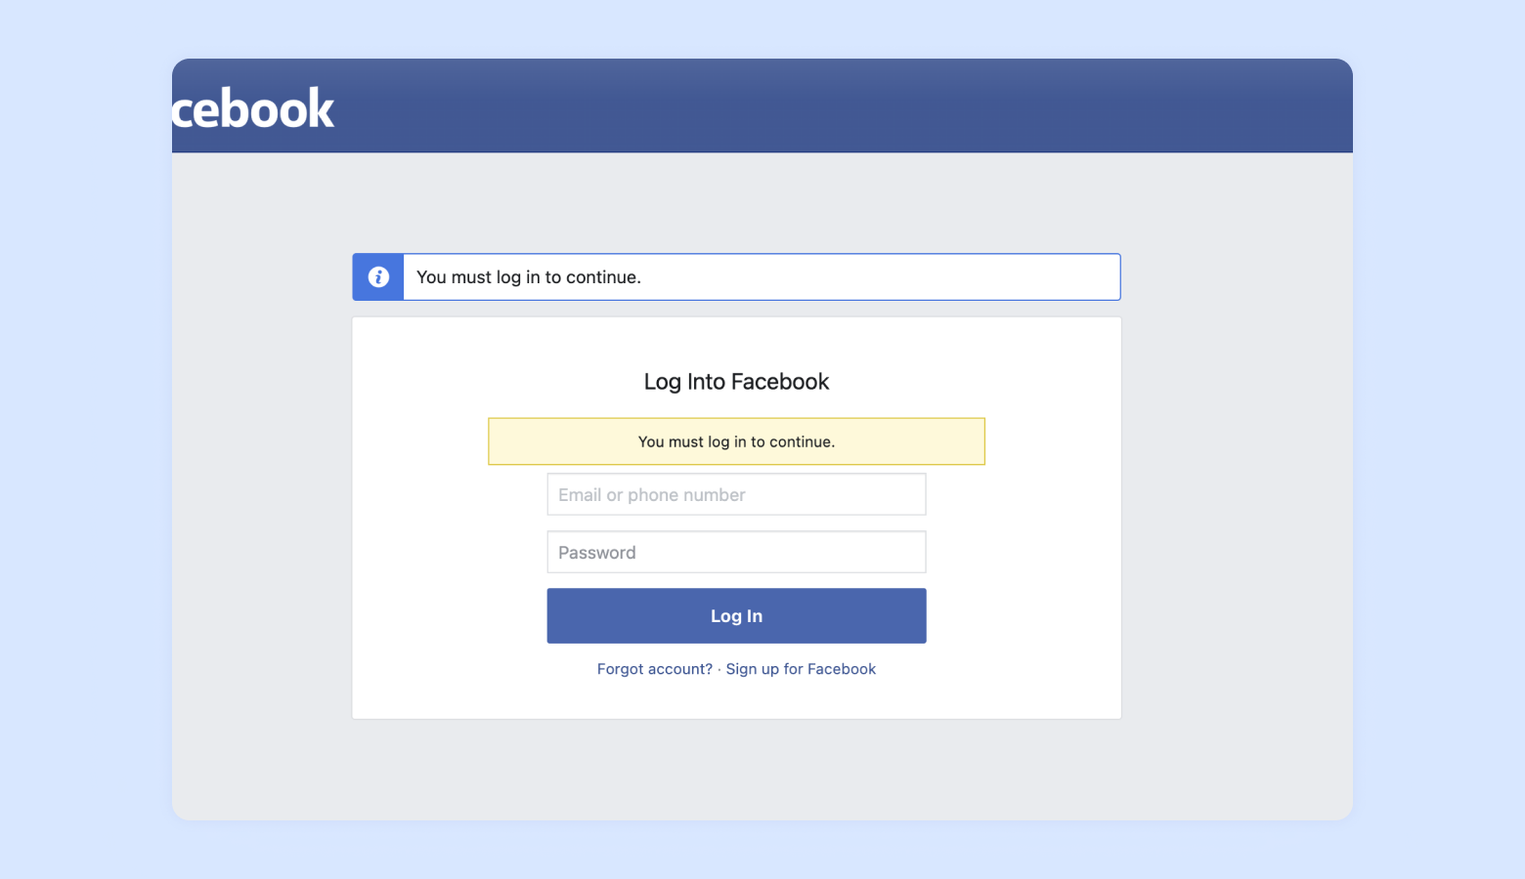Click card space below the sign-up link

736,698
